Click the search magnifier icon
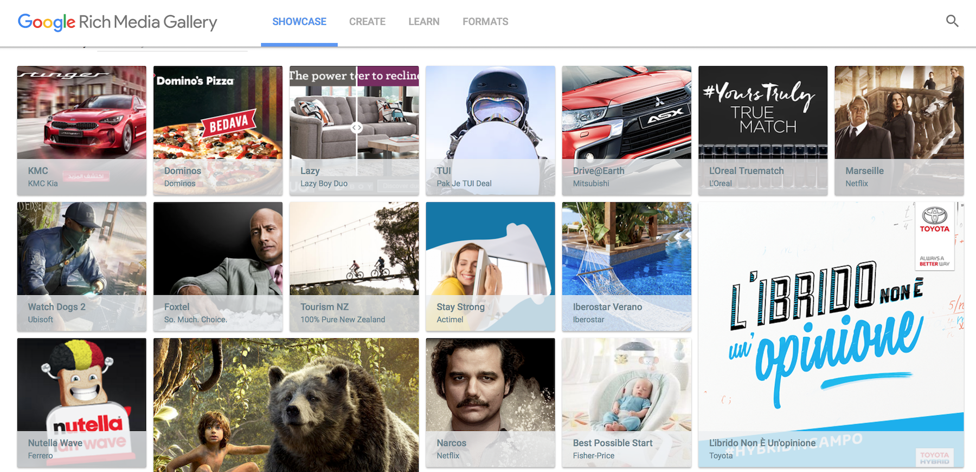This screenshot has height=472, width=976. (952, 21)
